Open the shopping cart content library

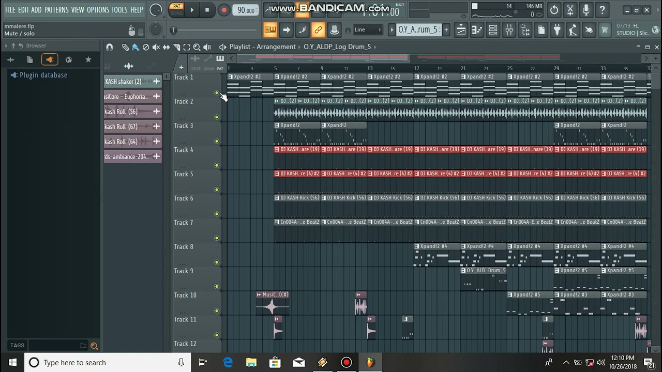(604, 30)
